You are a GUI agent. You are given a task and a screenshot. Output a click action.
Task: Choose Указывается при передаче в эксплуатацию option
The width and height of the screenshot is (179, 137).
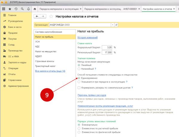79,81
